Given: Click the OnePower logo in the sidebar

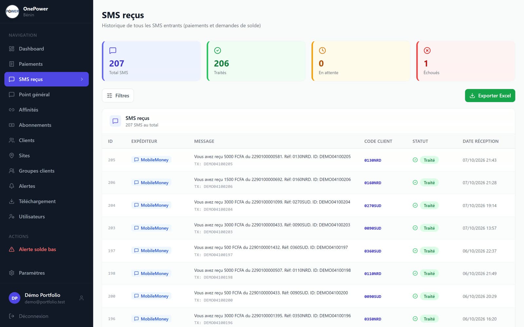Looking at the screenshot, I should click(x=12, y=11).
